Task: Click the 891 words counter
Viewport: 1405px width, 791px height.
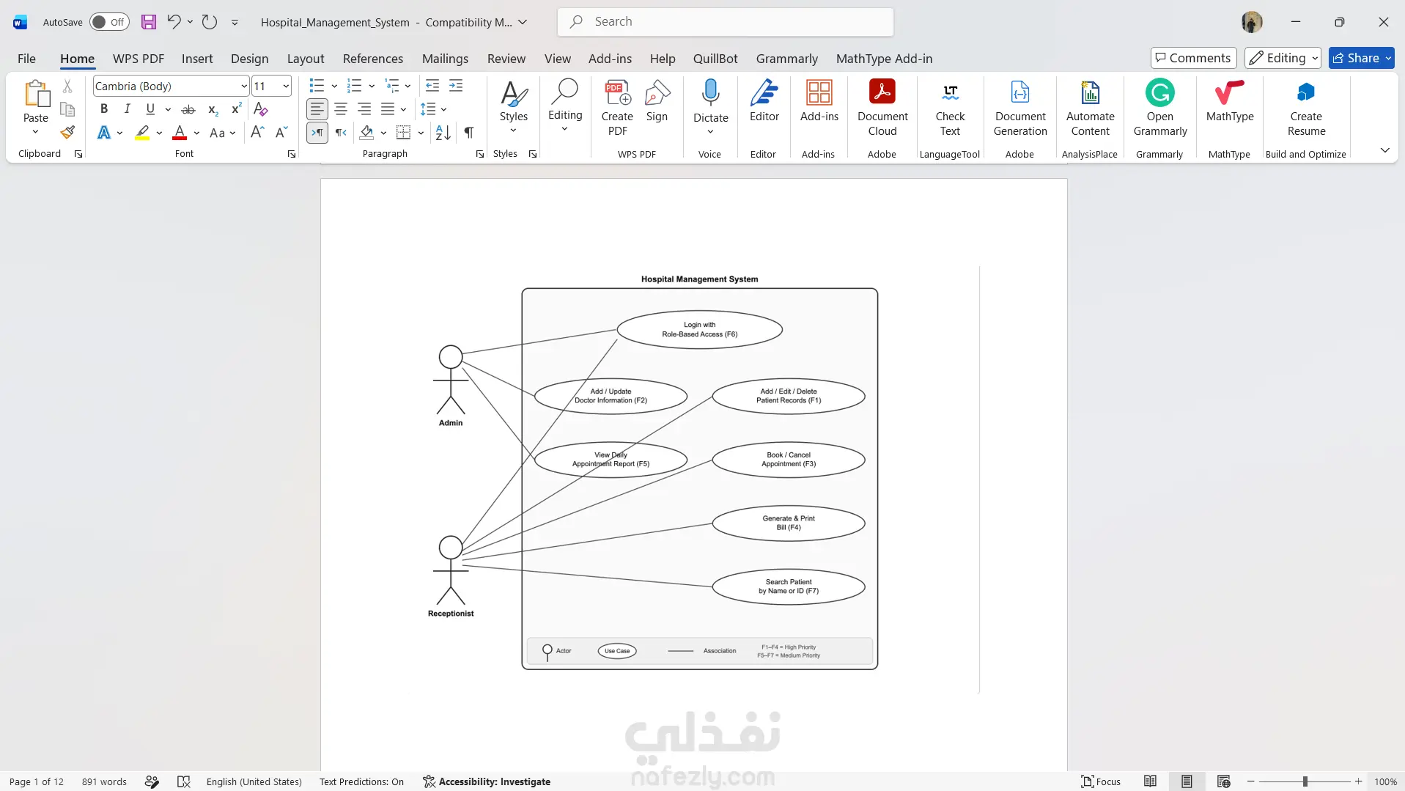Action: (x=104, y=781)
